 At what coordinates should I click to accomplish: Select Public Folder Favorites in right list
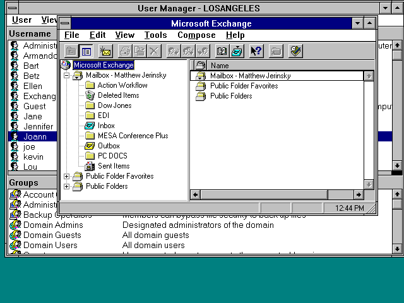point(244,86)
